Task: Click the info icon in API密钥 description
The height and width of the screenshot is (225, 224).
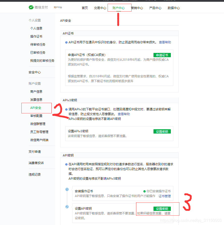Action: point(66,164)
